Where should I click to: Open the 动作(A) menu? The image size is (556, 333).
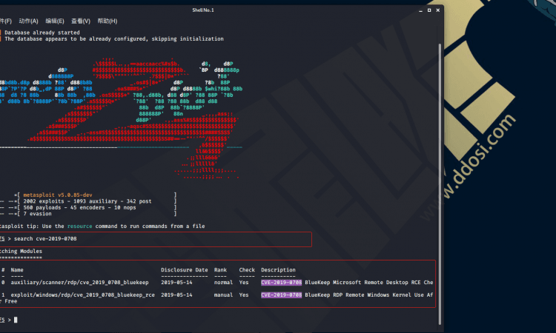point(28,21)
